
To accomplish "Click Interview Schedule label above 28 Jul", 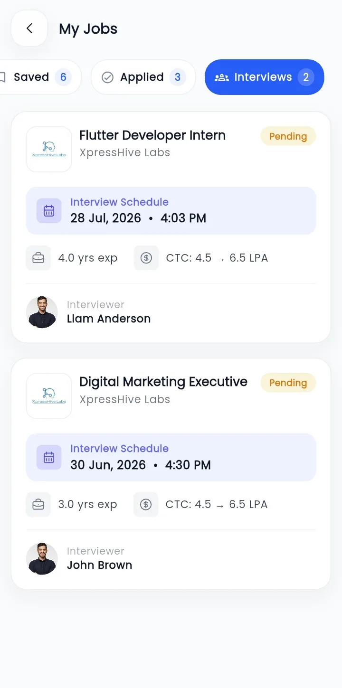I will (x=120, y=202).
